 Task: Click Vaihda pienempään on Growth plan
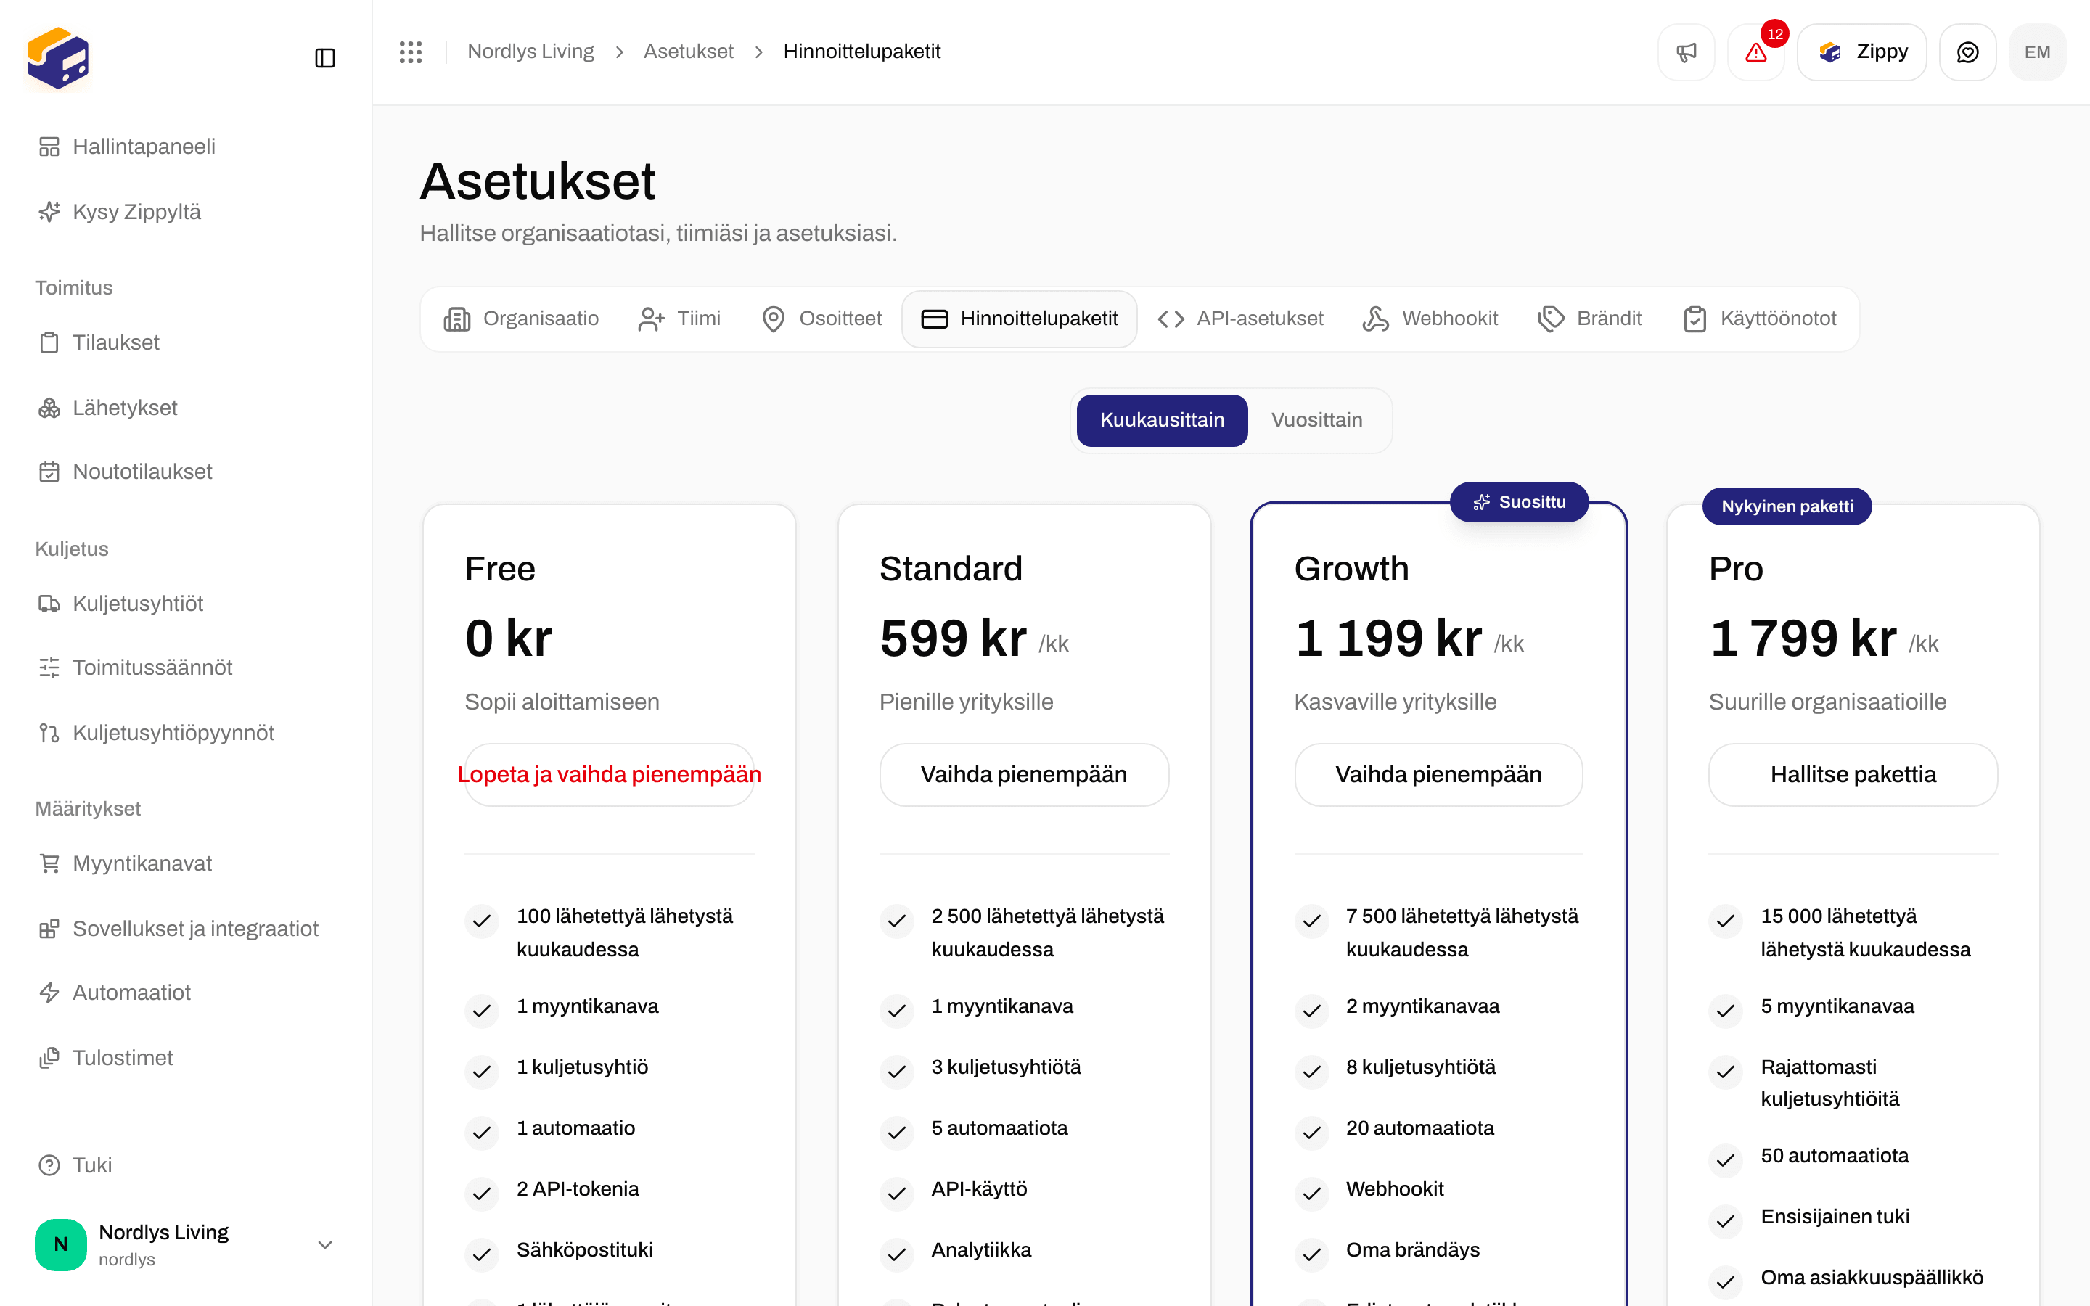1438,775
